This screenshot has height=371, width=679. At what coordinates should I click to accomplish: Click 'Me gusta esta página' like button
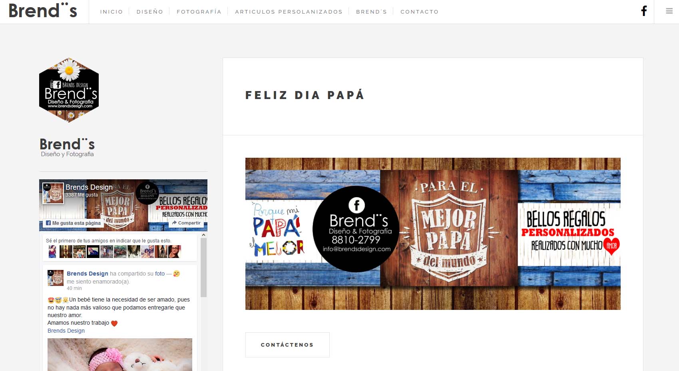(x=73, y=223)
